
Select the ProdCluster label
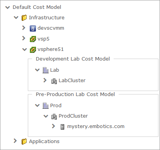coord(73,116)
